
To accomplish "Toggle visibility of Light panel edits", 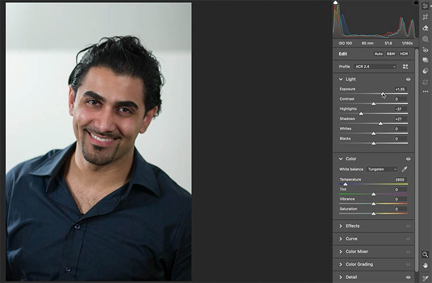I will pyautogui.click(x=408, y=79).
